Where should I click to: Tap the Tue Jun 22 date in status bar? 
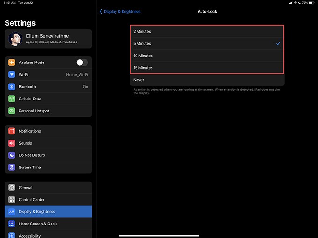pos(25,3)
